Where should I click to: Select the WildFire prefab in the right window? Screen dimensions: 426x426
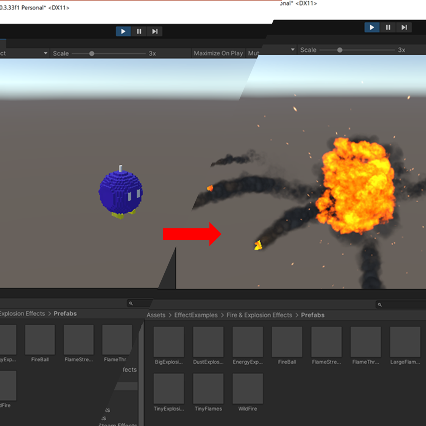tap(248, 392)
